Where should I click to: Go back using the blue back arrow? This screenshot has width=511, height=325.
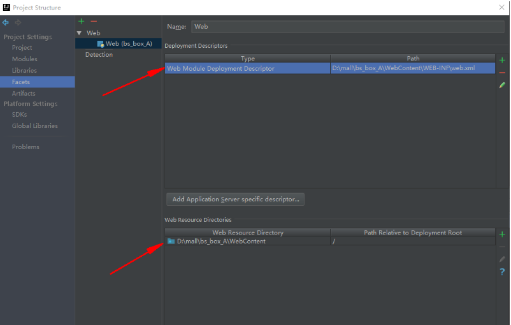[x=6, y=22]
